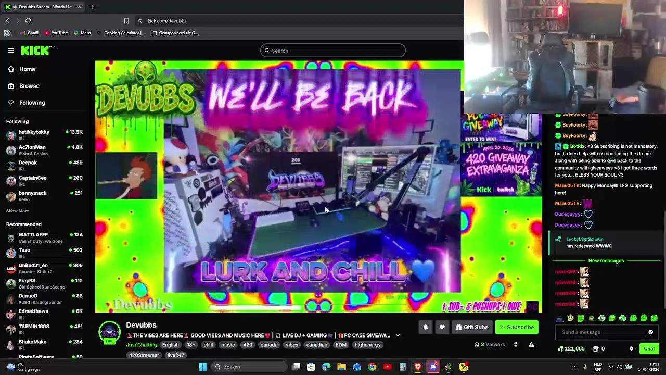Click the Gift Subs button

pos(472,327)
